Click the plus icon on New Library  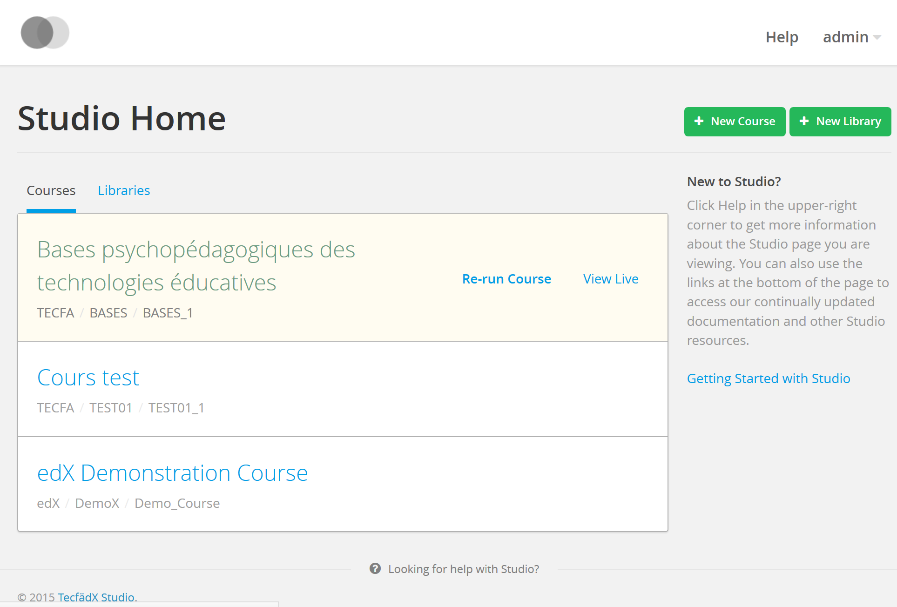[x=804, y=121]
